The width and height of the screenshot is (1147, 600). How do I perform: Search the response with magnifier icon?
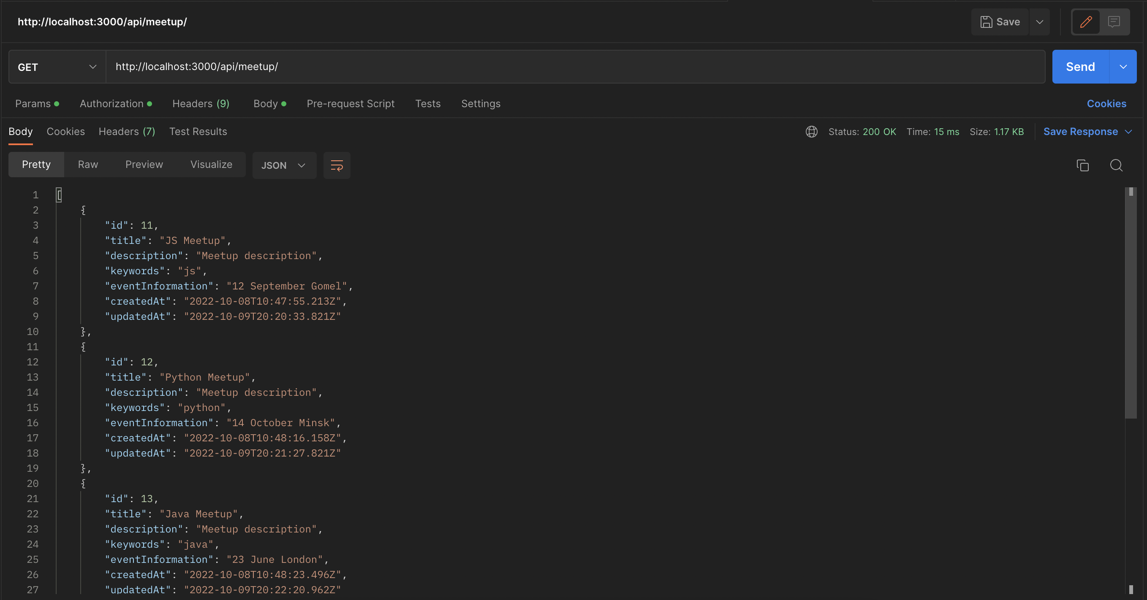1117,165
